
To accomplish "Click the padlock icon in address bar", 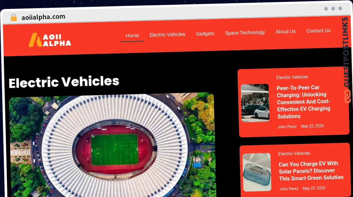I will tap(14, 17).
